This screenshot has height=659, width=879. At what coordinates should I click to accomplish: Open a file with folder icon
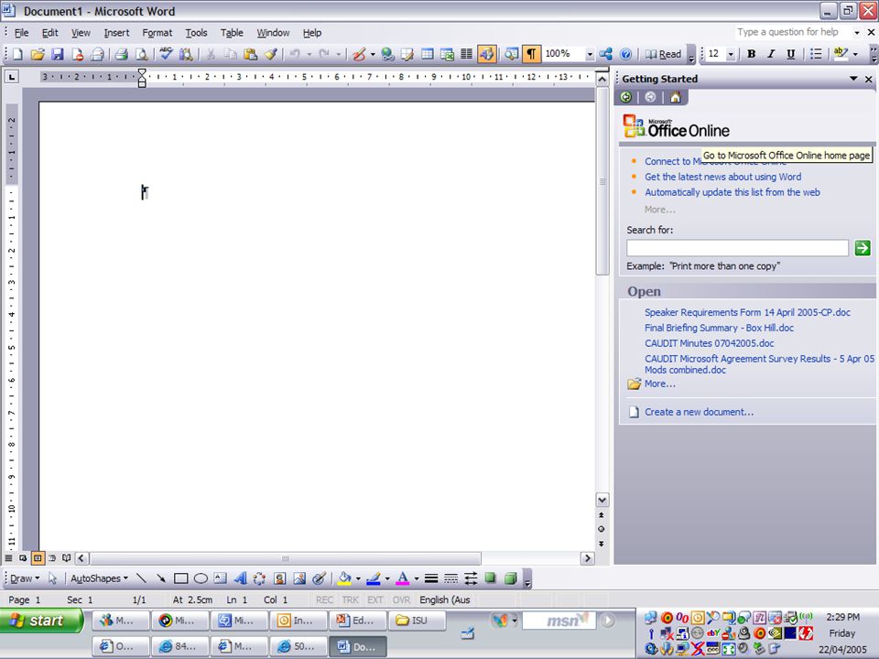click(38, 54)
